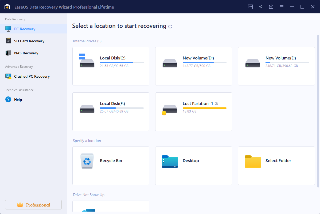Select New Volume(D:) drive
Image resolution: width=320 pixels, height=214 pixels.
pyautogui.click(x=193, y=66)
